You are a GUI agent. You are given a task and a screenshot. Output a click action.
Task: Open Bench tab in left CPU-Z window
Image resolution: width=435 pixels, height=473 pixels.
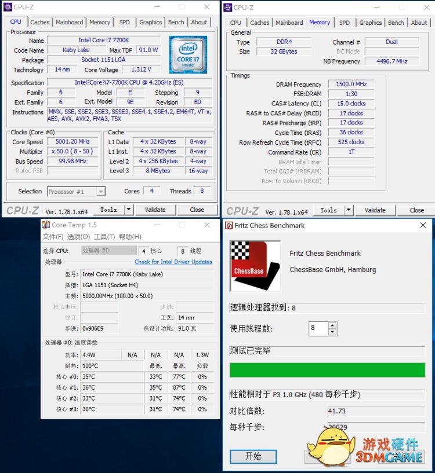click(x=176, y=22)
